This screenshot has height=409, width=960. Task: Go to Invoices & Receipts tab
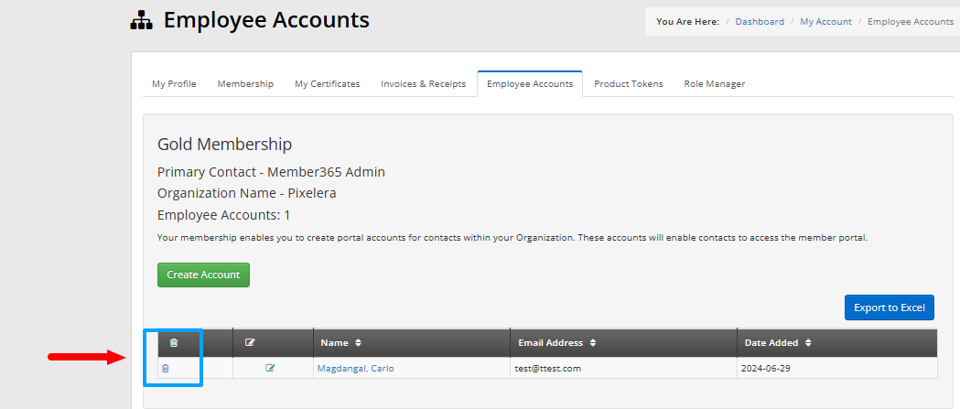424,84
